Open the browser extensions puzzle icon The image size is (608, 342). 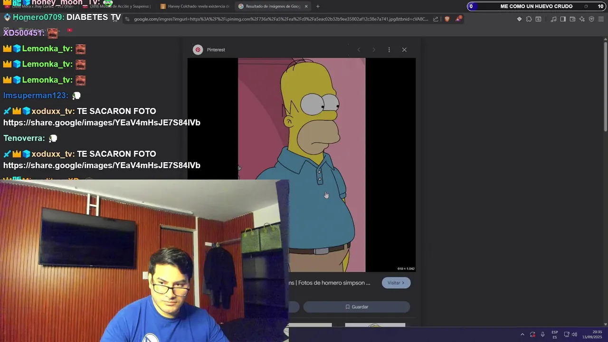[x=529, y=19]
